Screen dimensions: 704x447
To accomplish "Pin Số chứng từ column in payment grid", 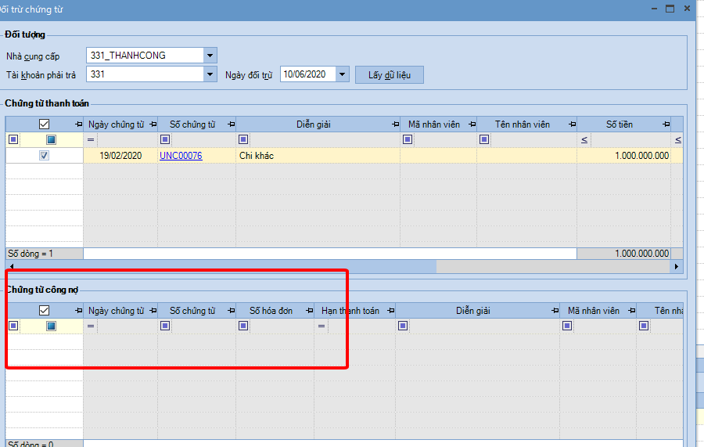I will tap(232, 124).
